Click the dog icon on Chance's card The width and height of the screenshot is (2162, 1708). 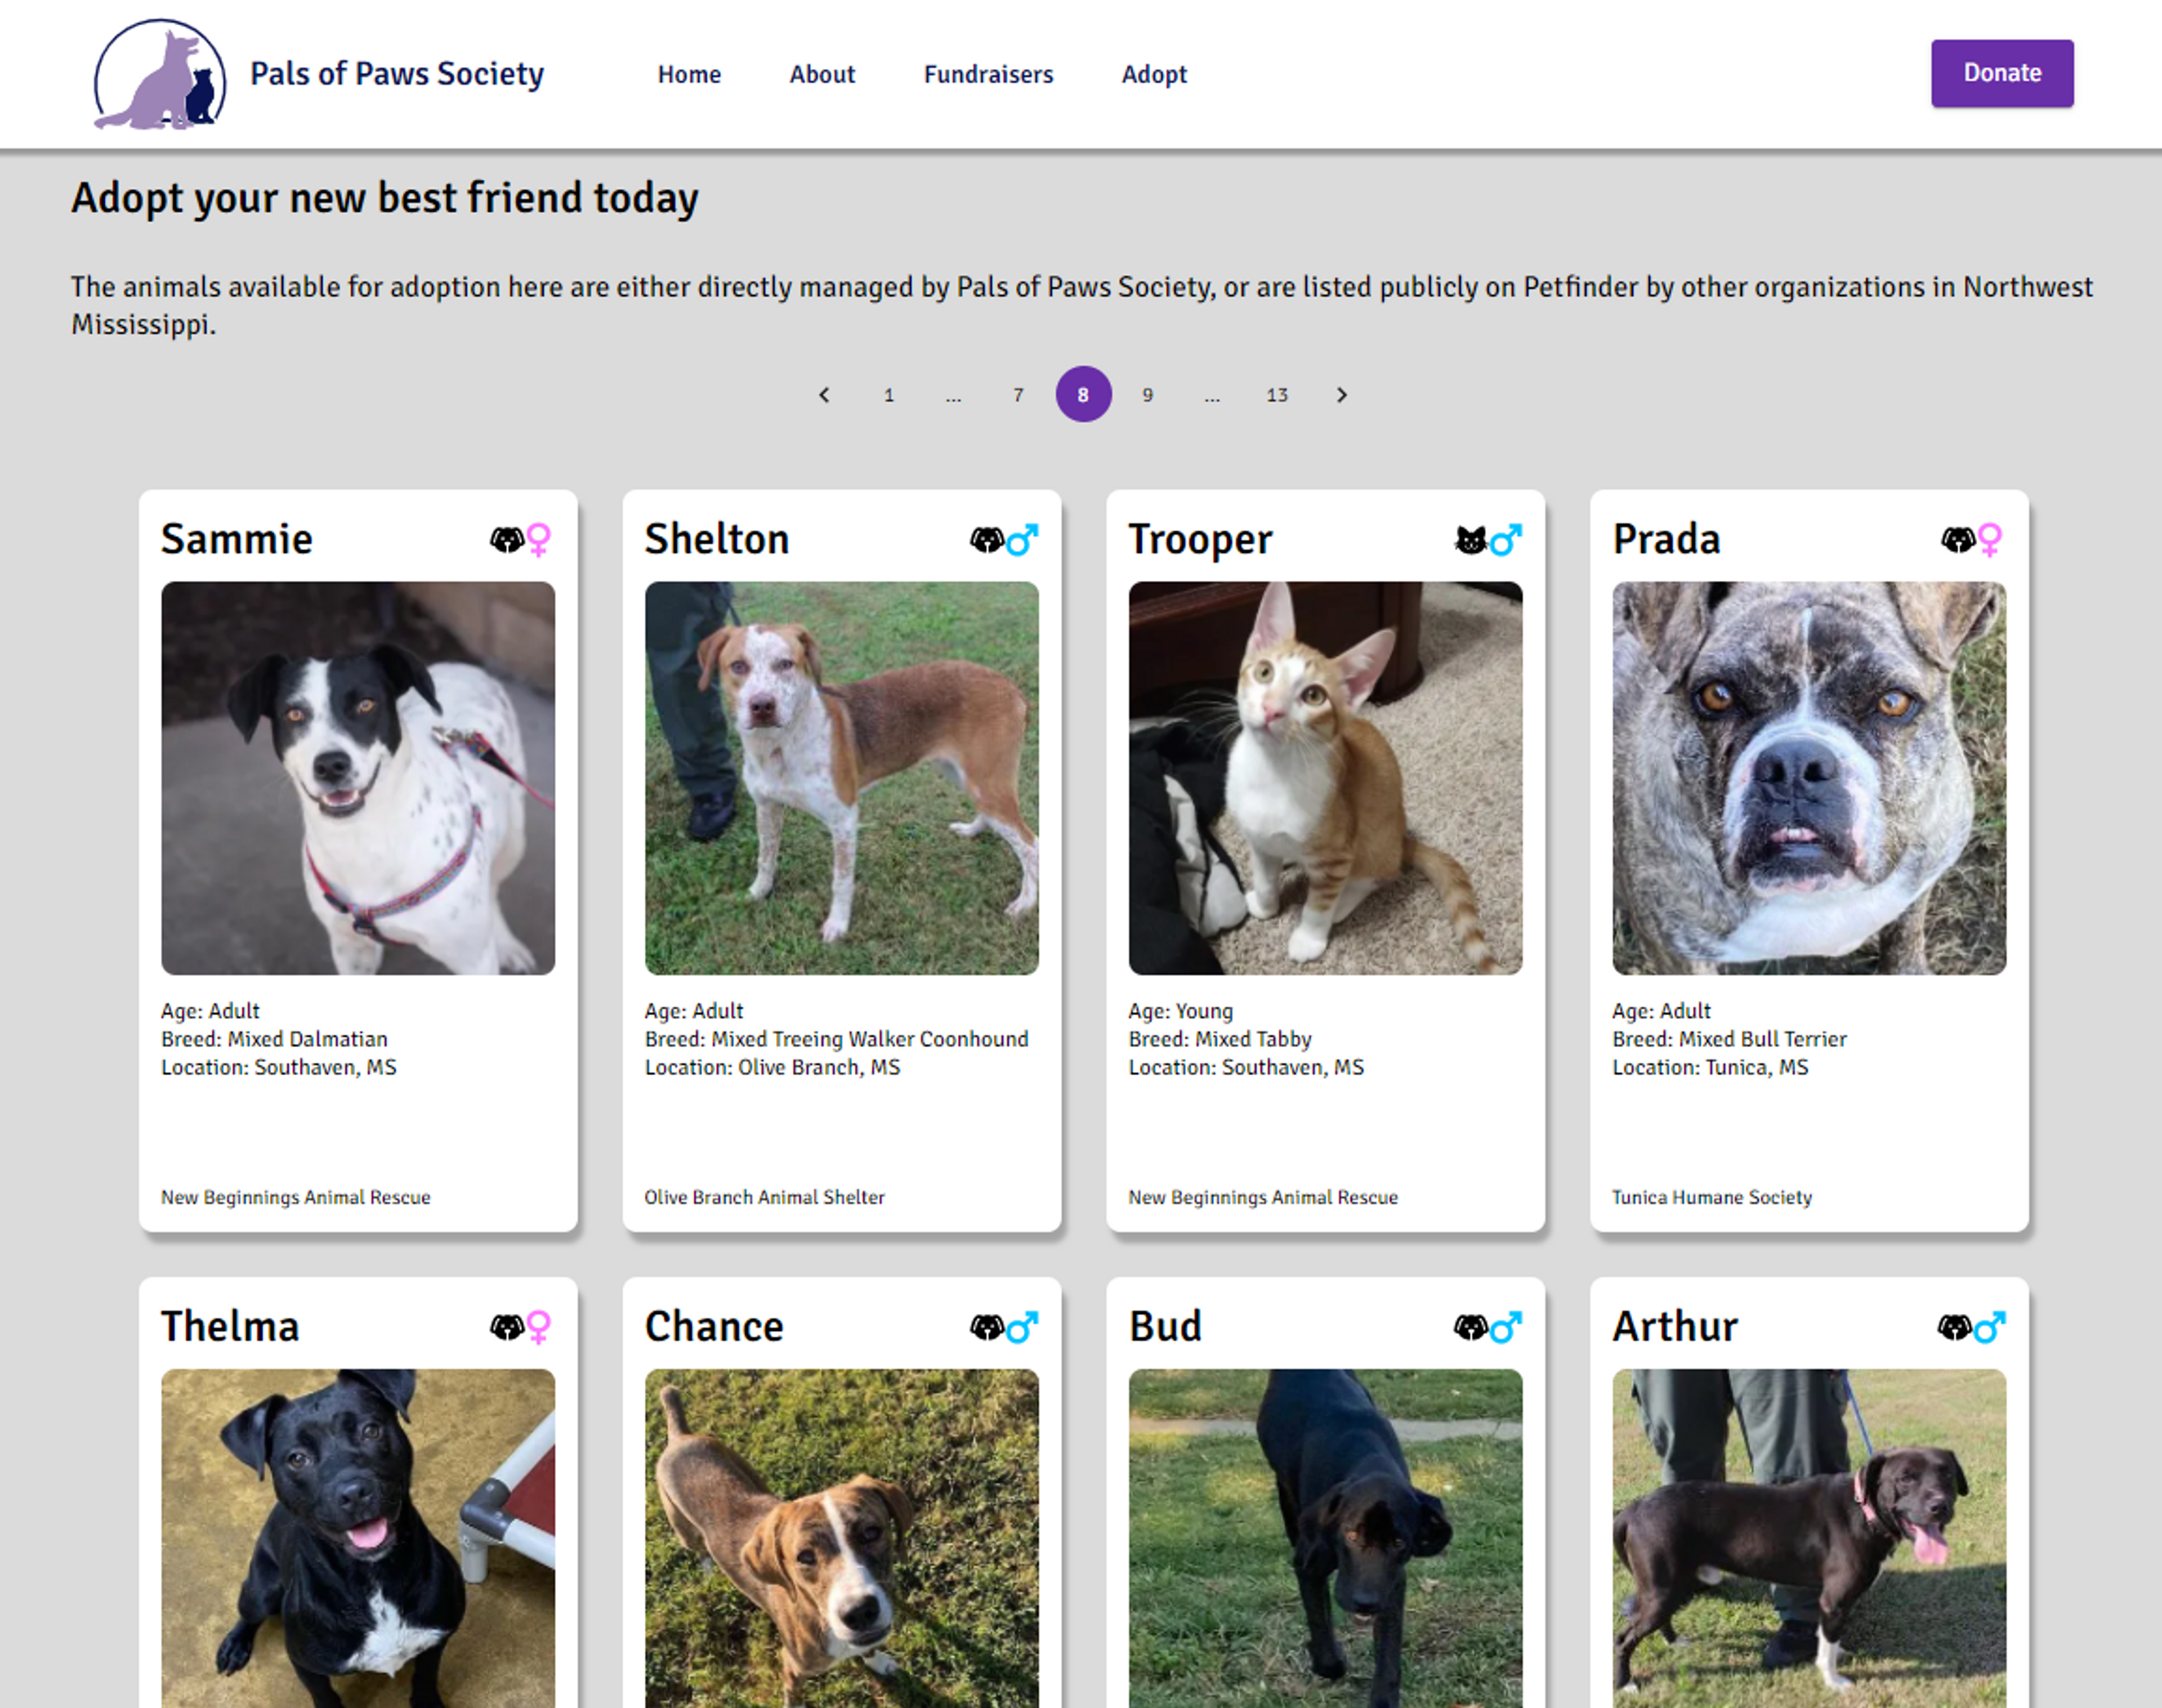987,1327
